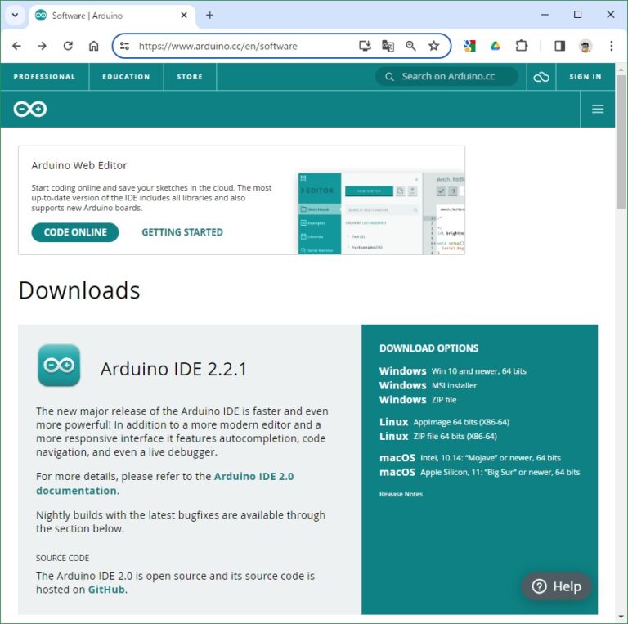Click the Chrome reload page icon

68,46
